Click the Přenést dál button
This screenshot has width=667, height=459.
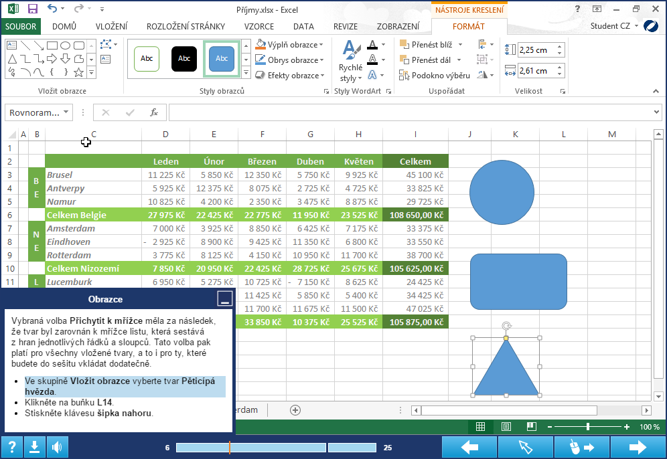[x=425, y=60]
